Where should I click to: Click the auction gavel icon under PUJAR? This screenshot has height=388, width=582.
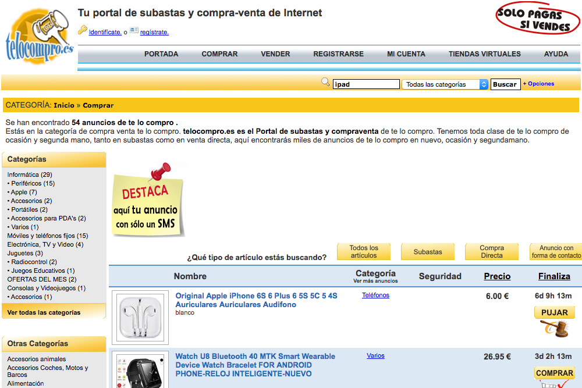[x=555, y=329]
